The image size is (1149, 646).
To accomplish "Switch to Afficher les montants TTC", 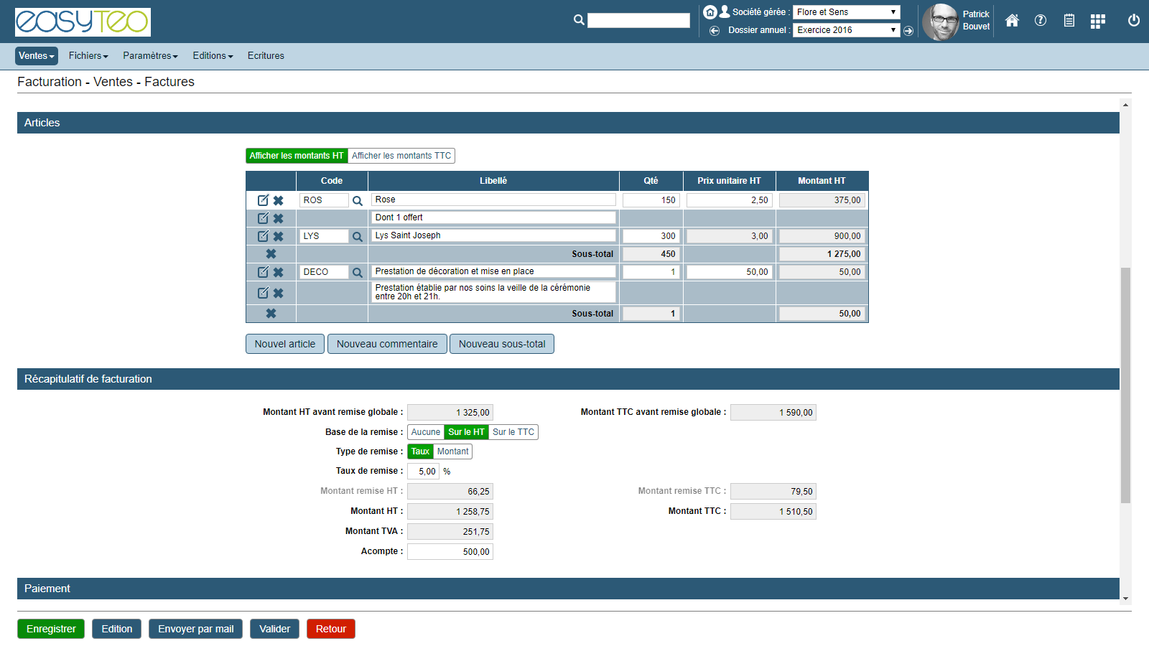I will tap(401, 156).
